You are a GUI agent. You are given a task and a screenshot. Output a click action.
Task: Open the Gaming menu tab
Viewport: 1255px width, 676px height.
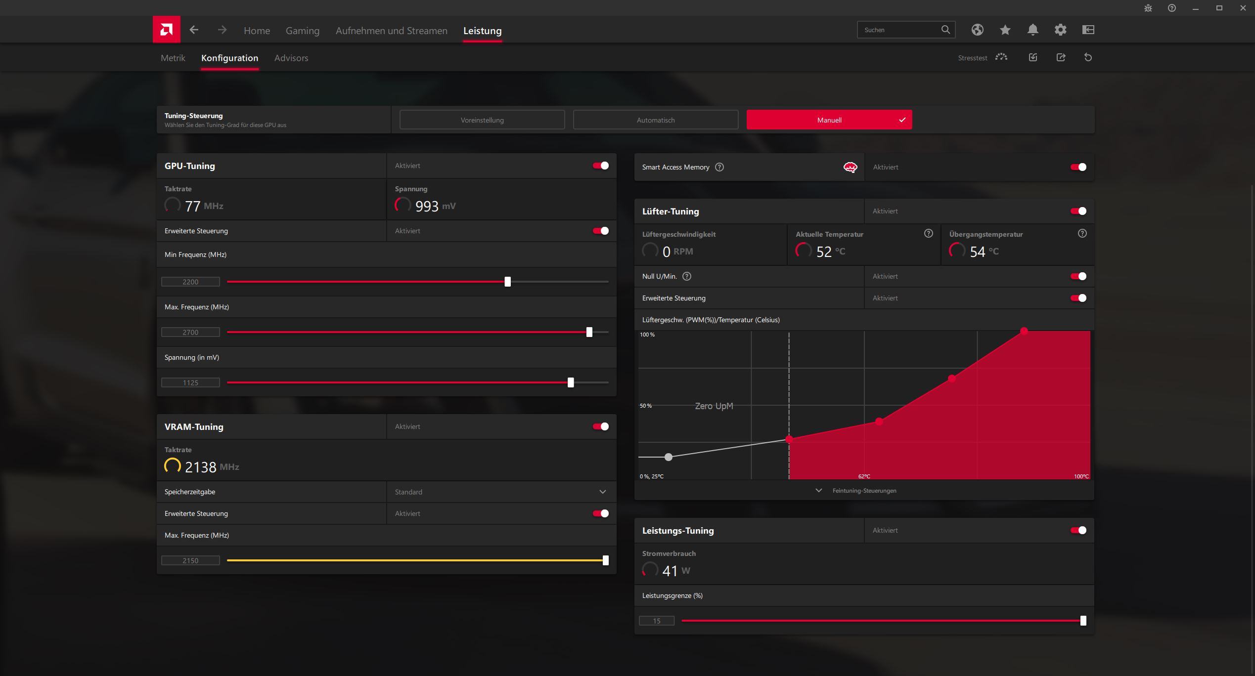coord(302,31)
